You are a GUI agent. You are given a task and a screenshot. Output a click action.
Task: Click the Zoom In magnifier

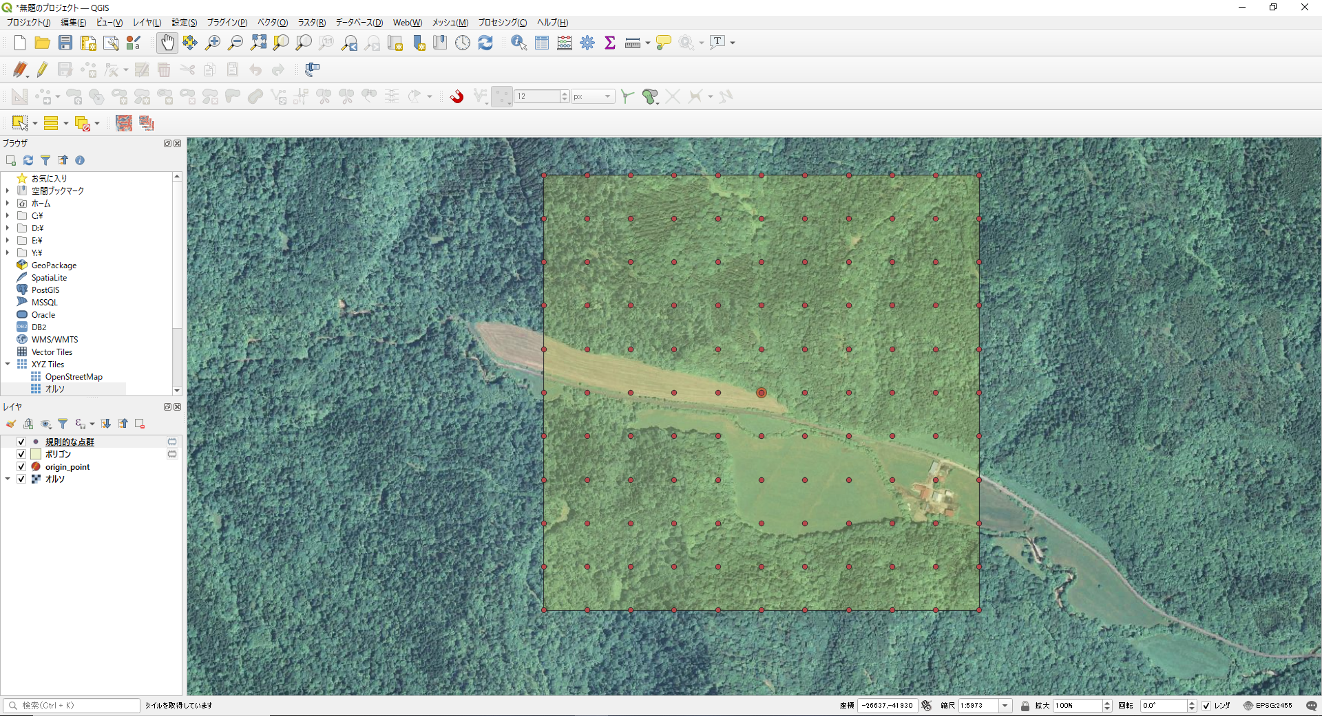(213, 43)
